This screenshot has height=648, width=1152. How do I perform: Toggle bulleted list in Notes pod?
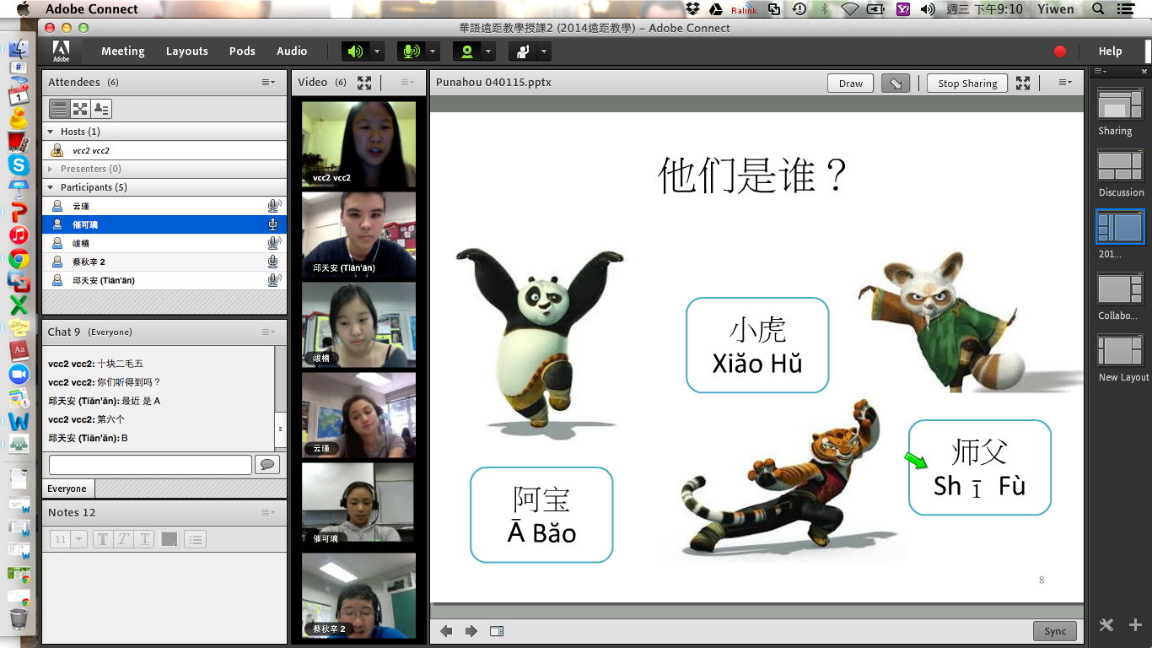click(196, 539)
